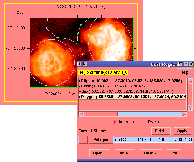
Task: Click the second titlebar icon beside window menu
Action: (85, 64)
